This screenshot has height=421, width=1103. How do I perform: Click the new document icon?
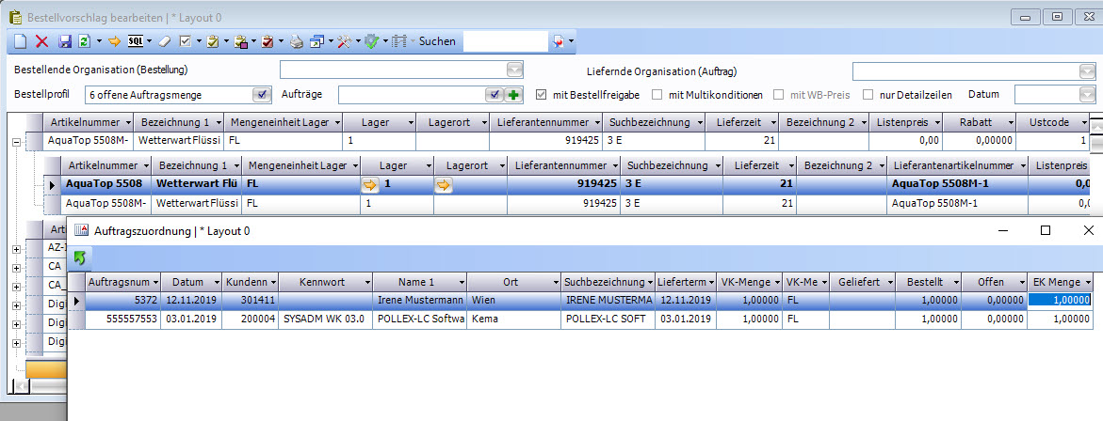21,41
